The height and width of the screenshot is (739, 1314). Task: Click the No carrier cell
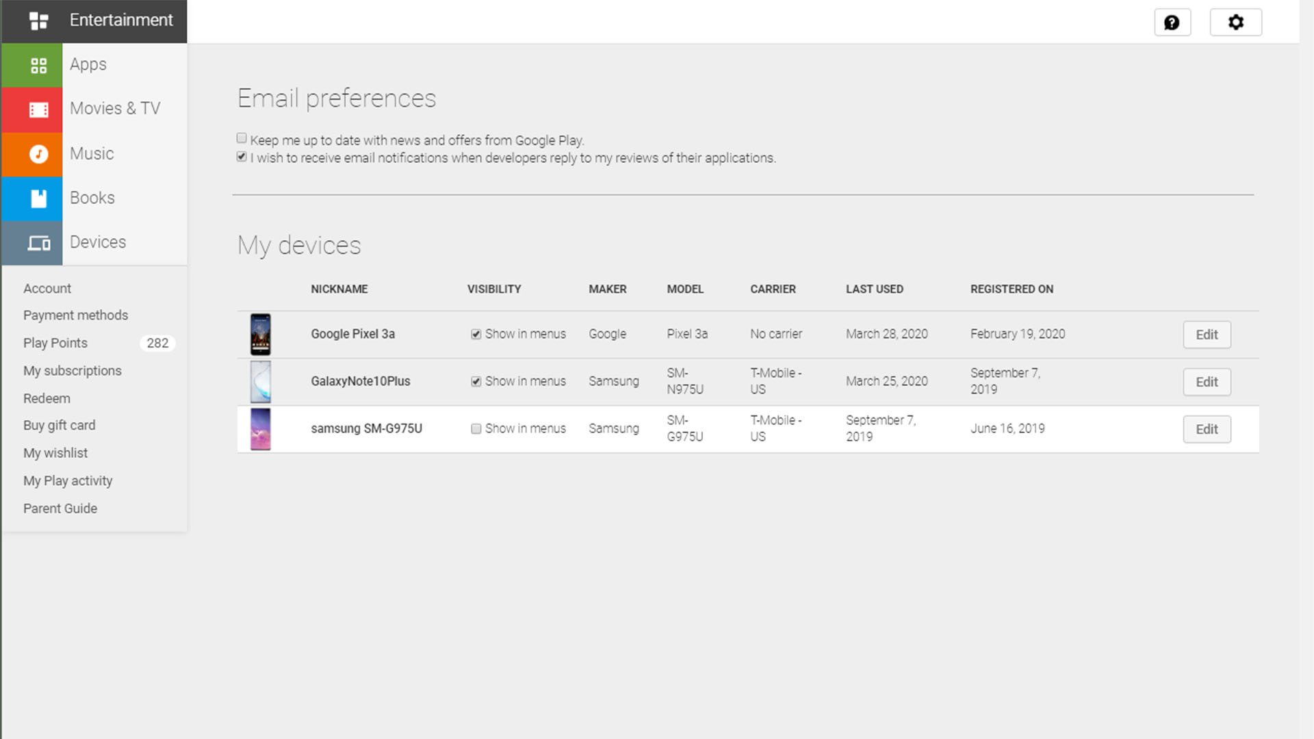pyautogui.click(x=776, y=334)
